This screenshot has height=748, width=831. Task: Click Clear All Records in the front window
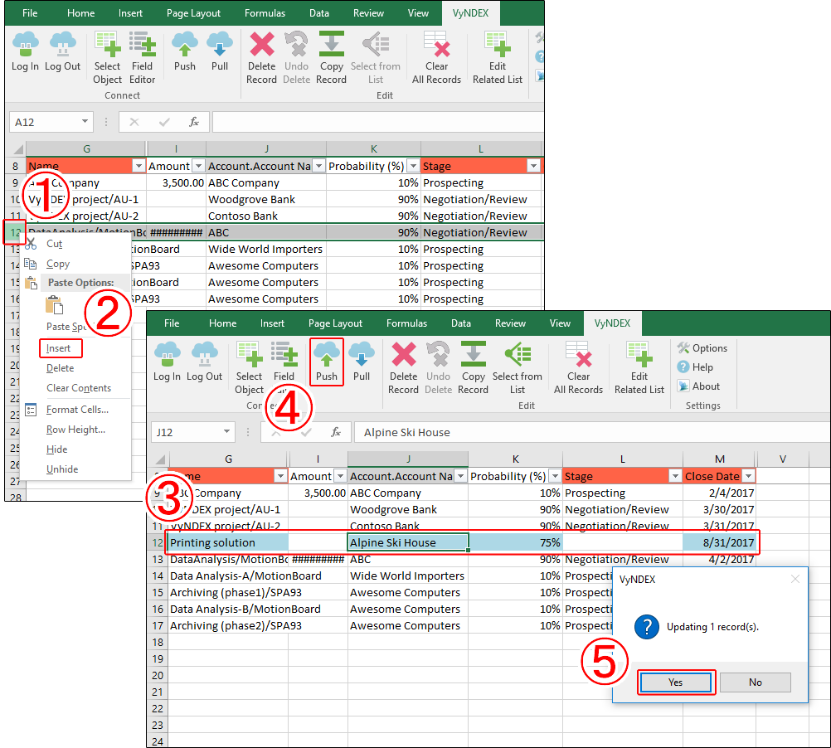point(578,368)
